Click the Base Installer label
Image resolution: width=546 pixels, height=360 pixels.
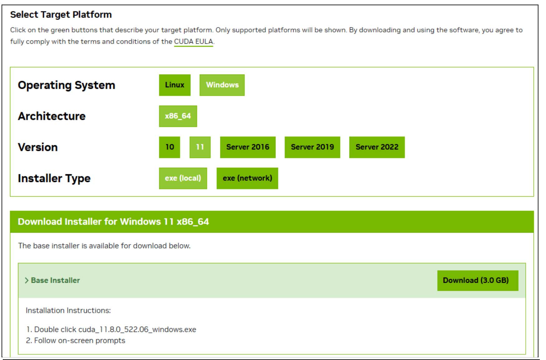pos(55,280)
